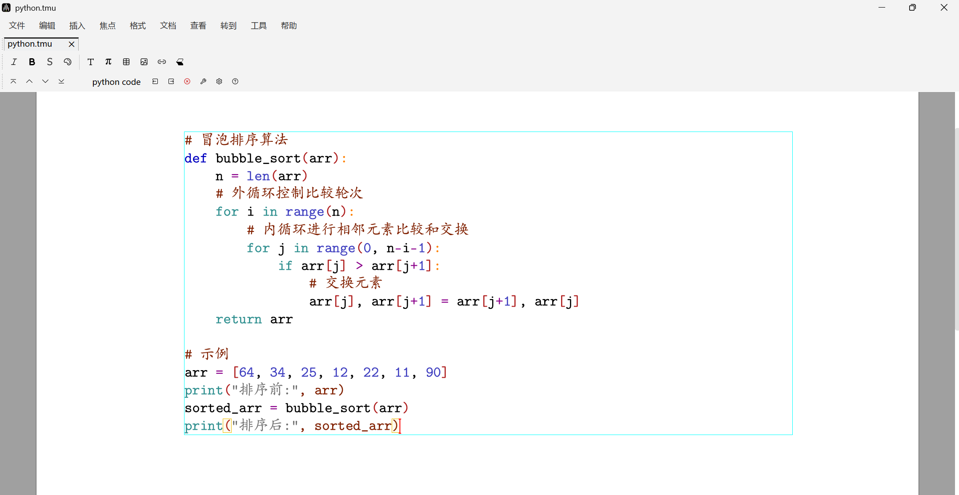This screenshot has width=959, height=495.
Task: Click the text T icon
Action: click(x=90, y=62)
